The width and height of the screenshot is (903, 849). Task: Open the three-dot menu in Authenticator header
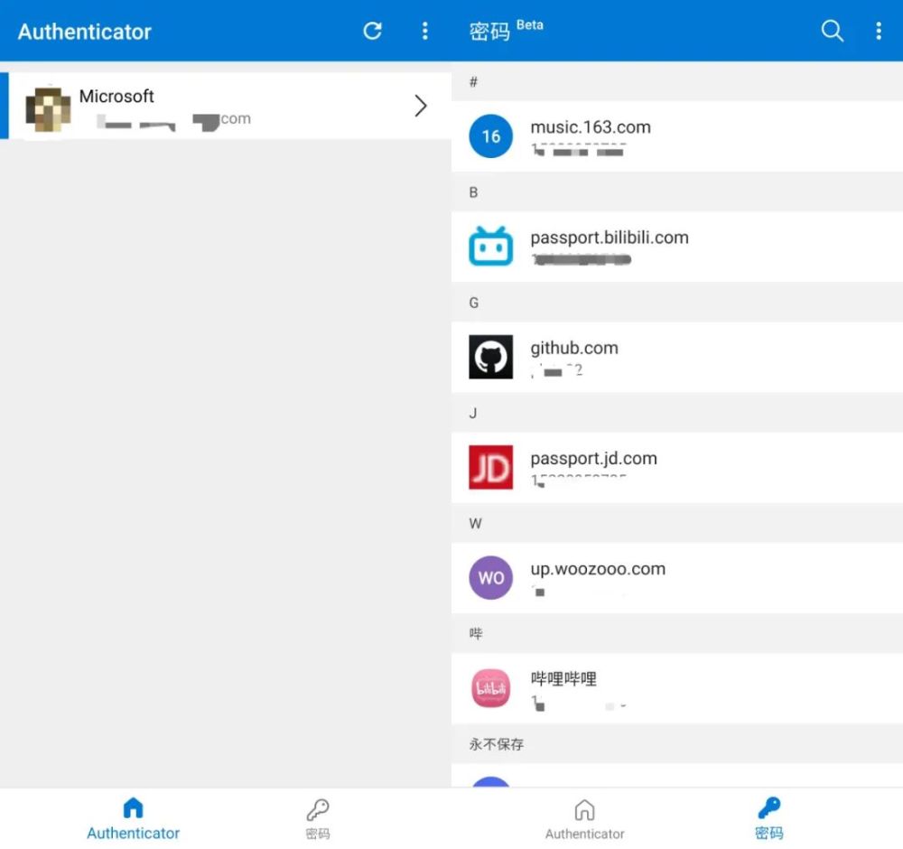pyautogui.click(x=425, y=31)
